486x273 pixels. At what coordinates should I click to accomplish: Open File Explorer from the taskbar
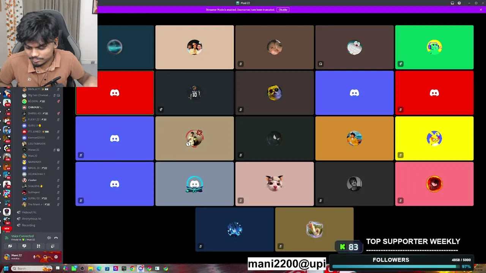pyautogui.click(x=90, y=268)
